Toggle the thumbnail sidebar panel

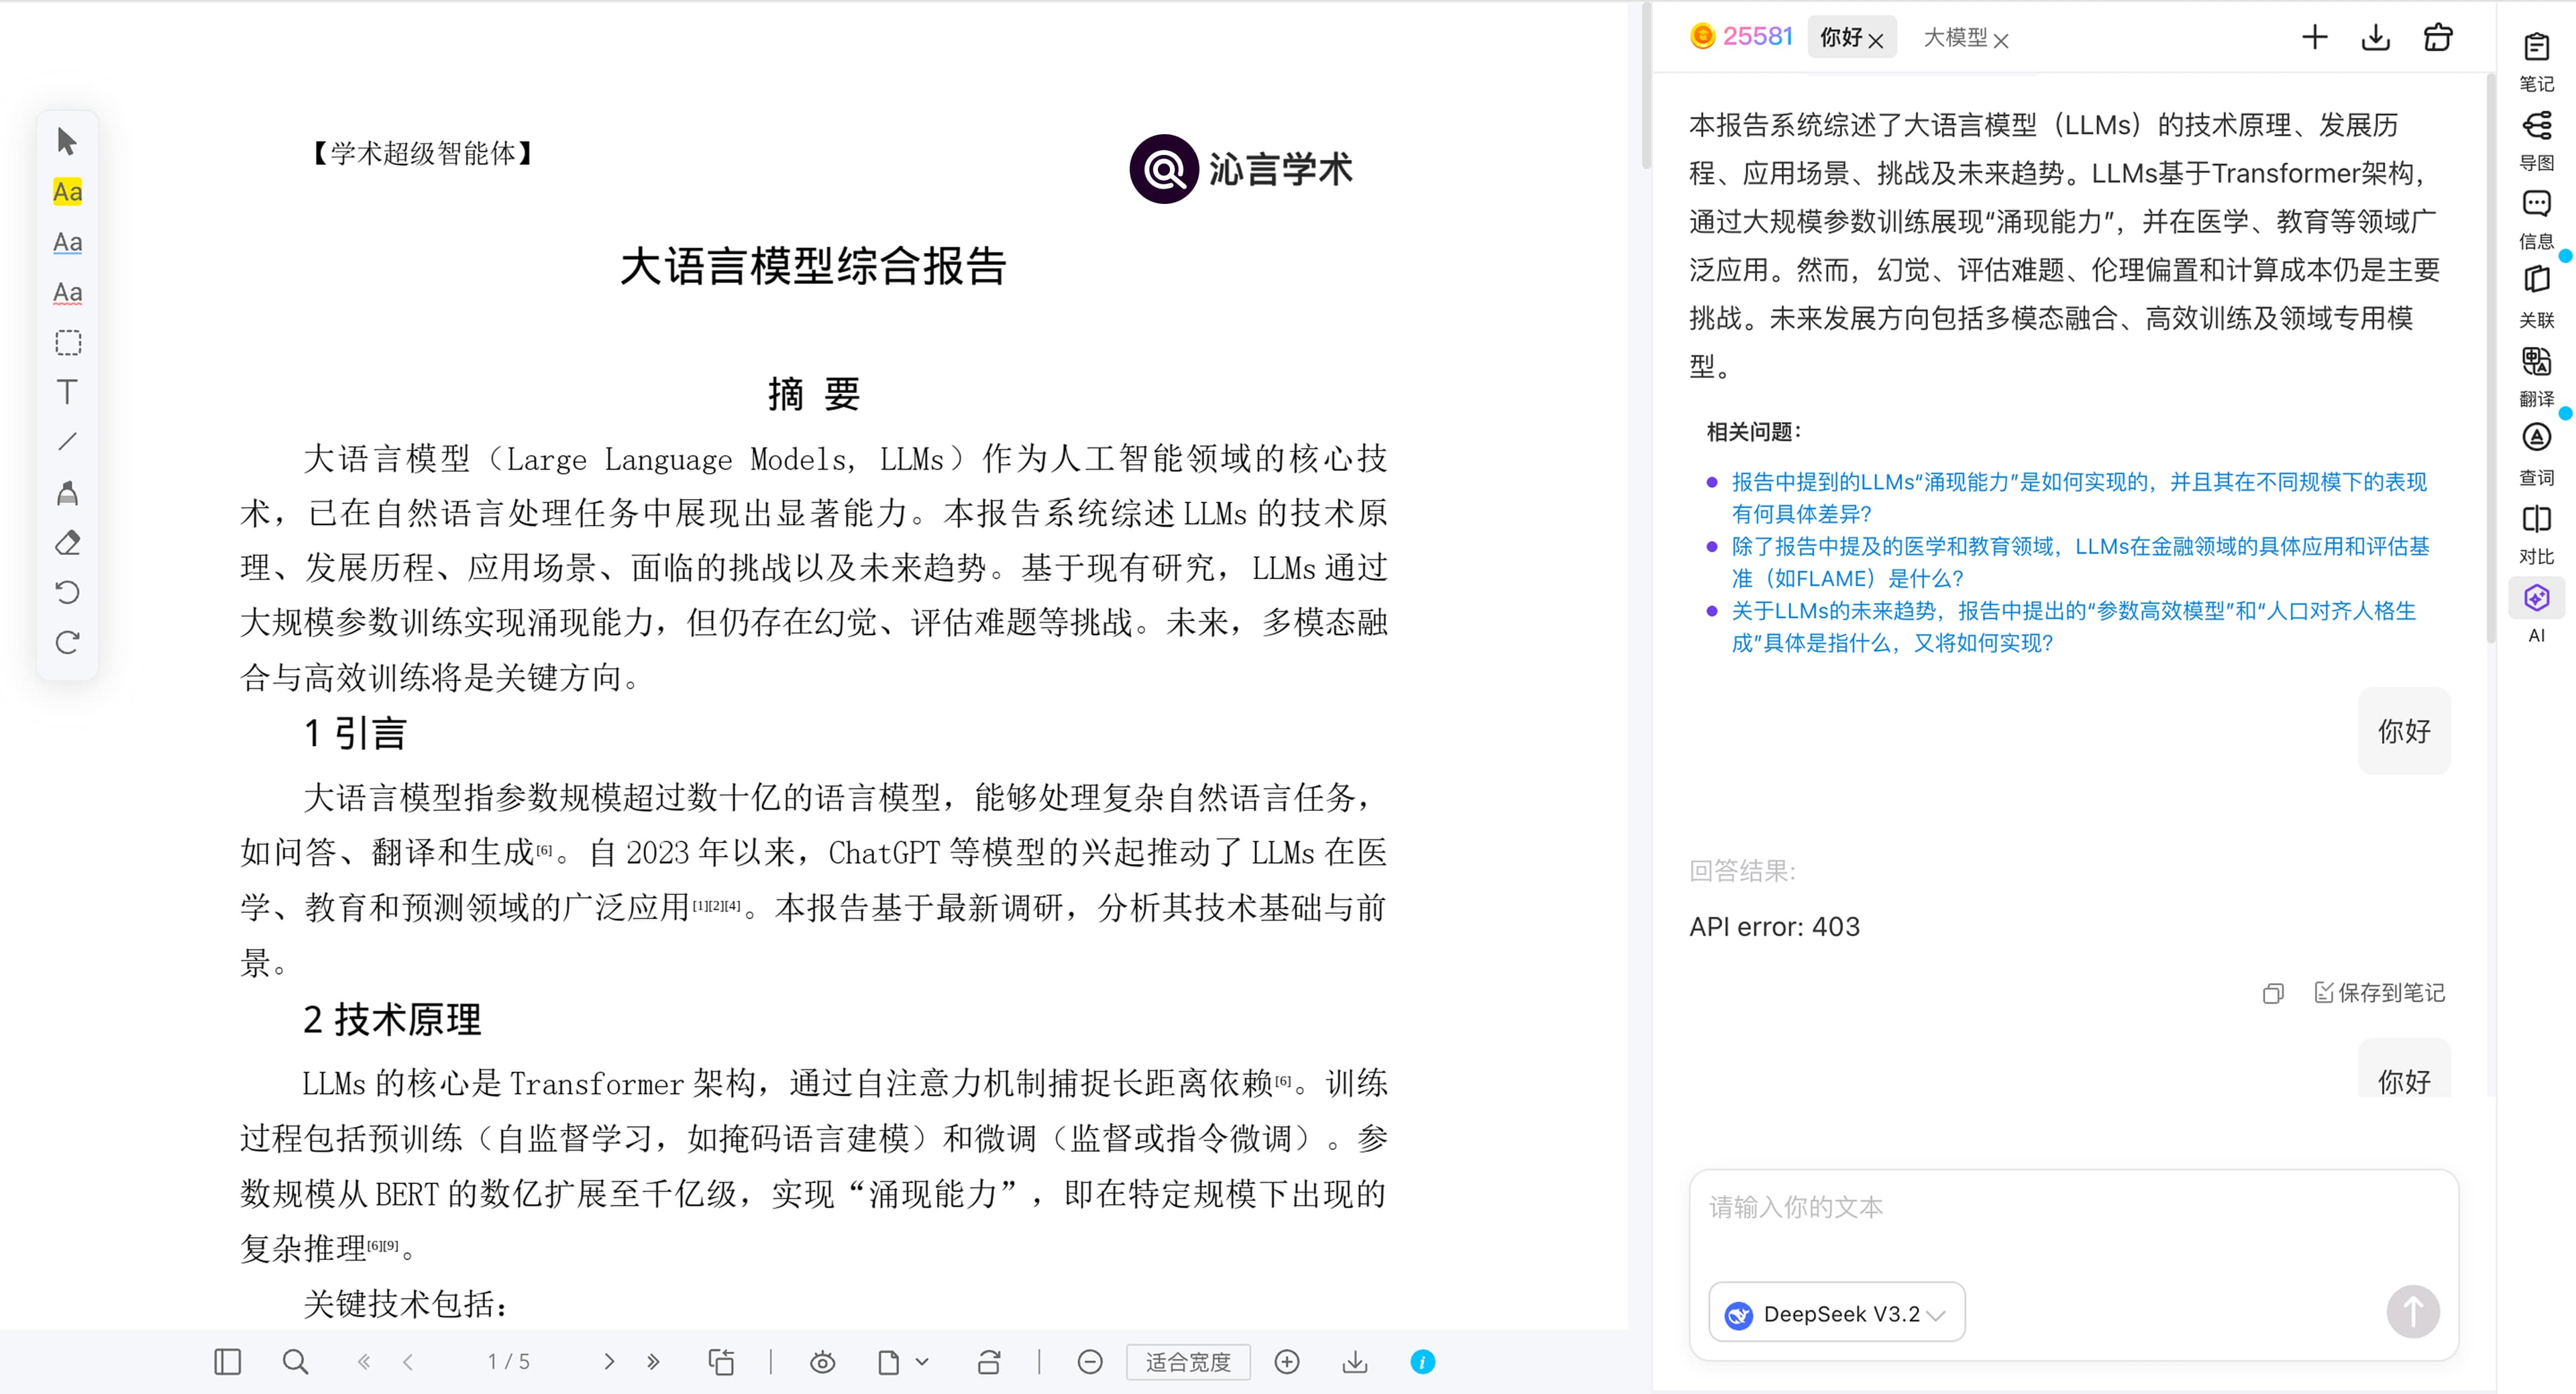click(227, 1361)
